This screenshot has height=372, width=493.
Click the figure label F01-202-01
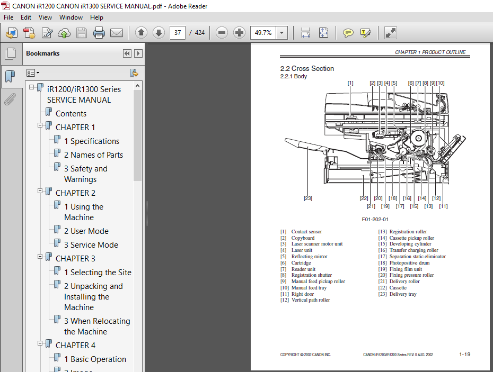click(375, 220)
